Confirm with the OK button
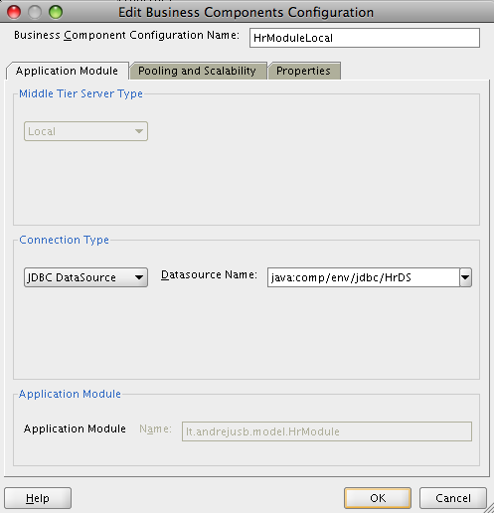Screen dimensions: 494x513 coord(378,498)
